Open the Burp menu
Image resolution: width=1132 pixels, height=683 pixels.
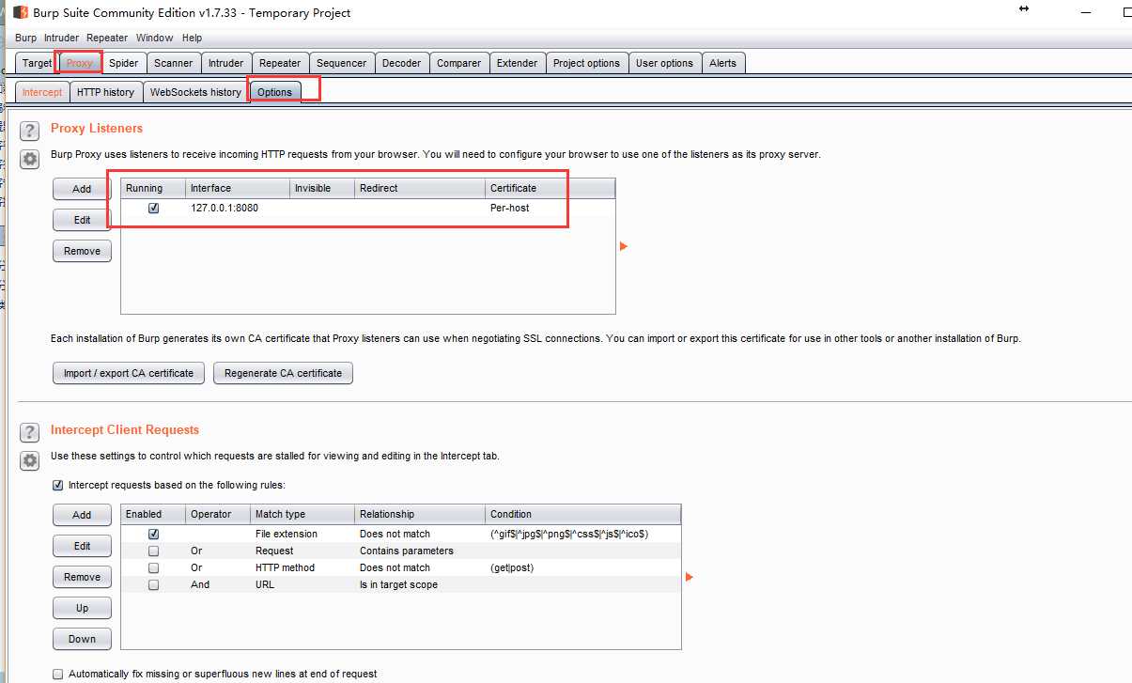coord(25,38)
